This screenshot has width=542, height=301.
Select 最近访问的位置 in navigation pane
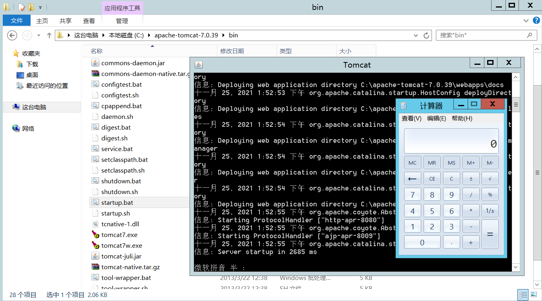tap(47, 85)
